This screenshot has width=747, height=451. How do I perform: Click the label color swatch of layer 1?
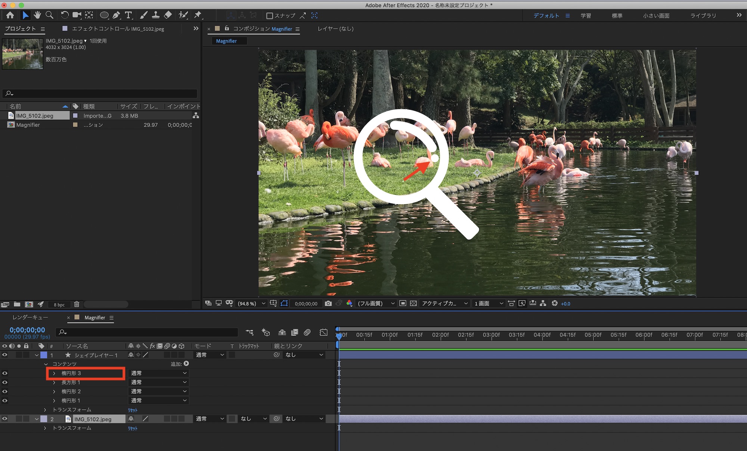coord(44,355)
